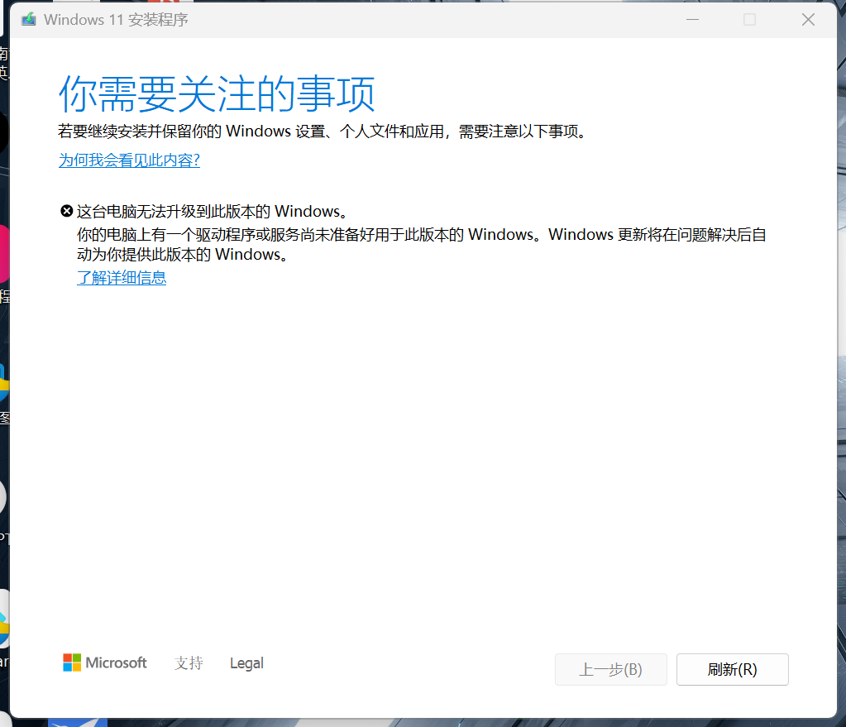The height and width of the screenshot is (727, 846).
Task: Open the '为何我会看见此内容?' link
Action: click(x=130, y=160)
